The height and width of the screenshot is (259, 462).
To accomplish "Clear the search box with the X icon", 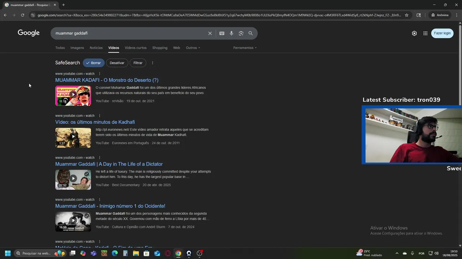I will 210,33.
